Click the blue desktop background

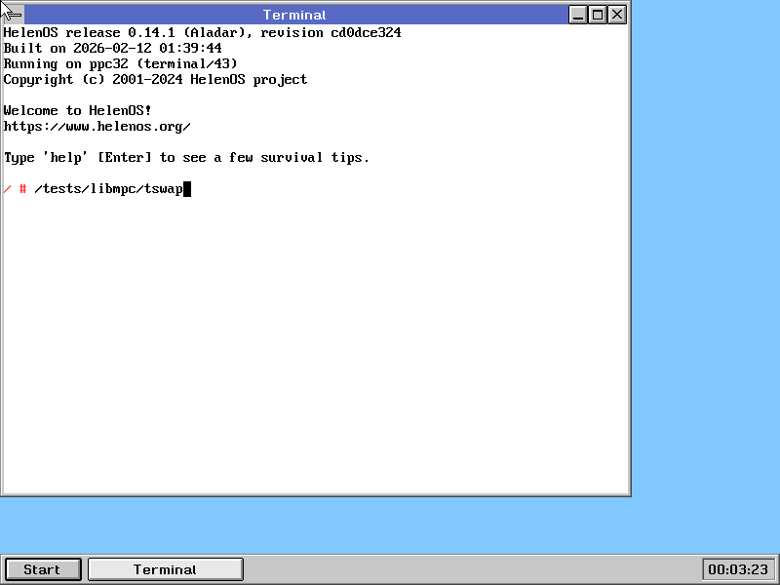click(x=702, y=292)
